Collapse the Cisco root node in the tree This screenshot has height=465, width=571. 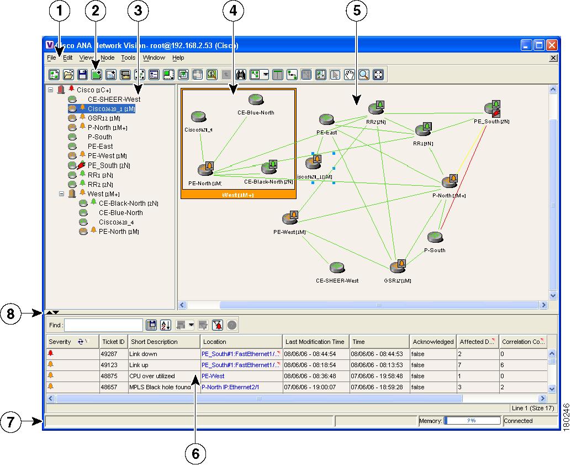click(51, 90)
